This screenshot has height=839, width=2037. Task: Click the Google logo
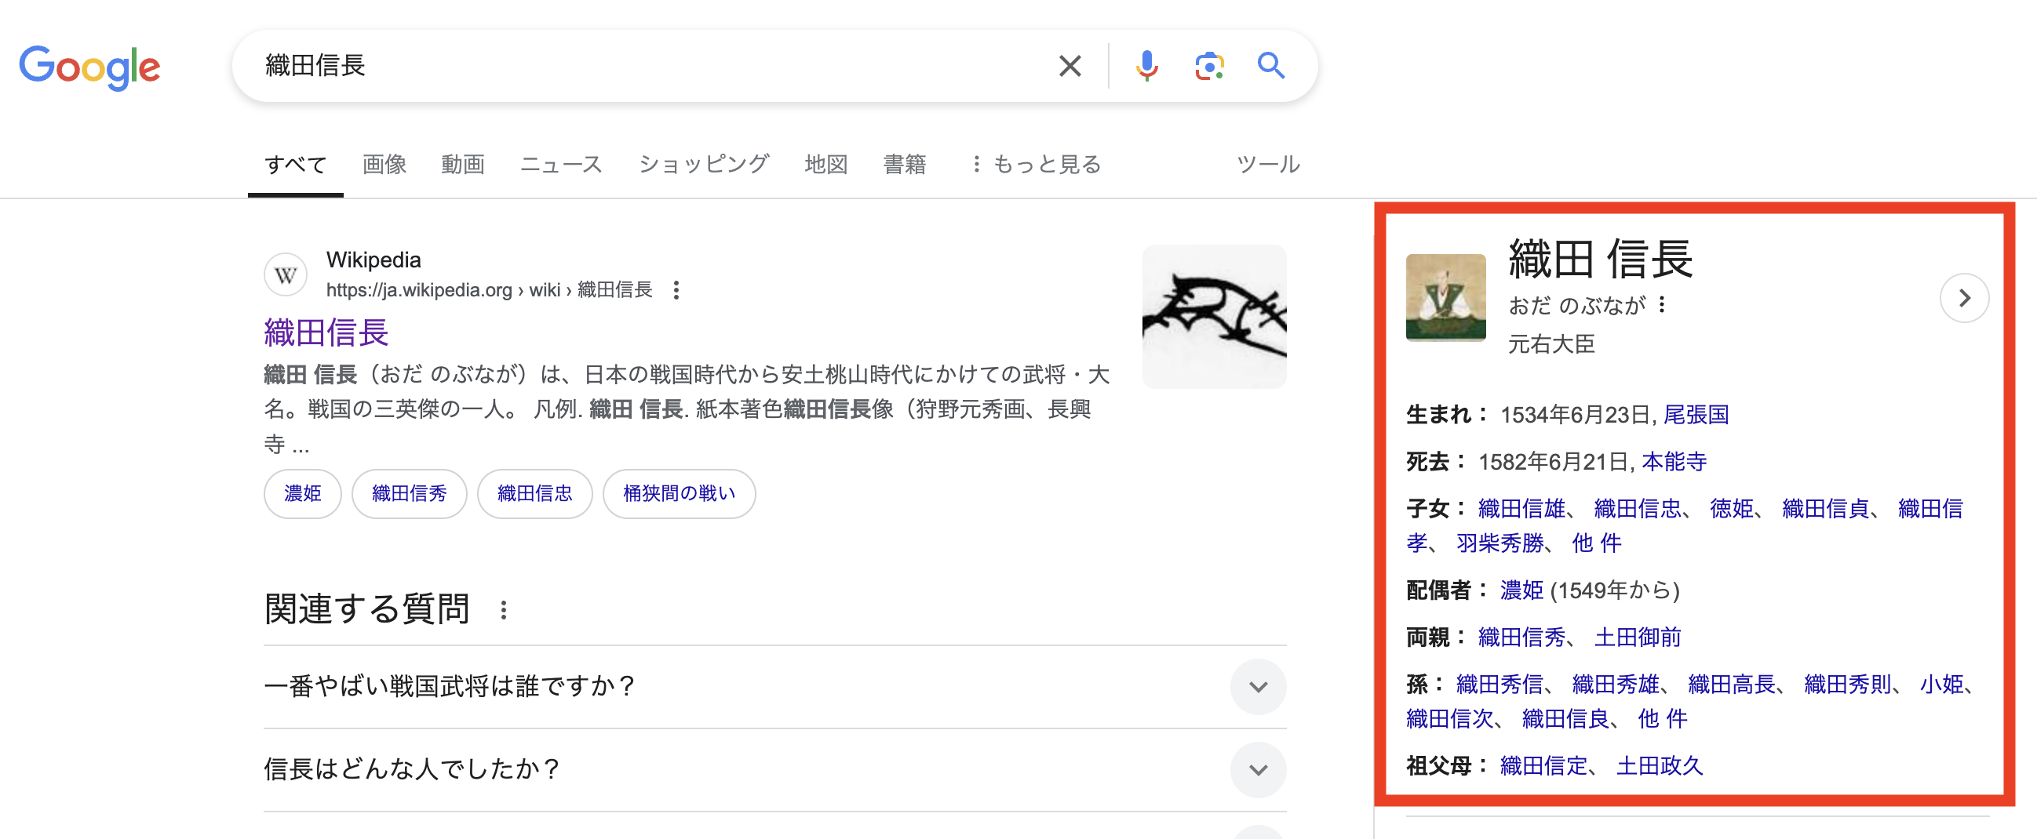click(89, 67)
